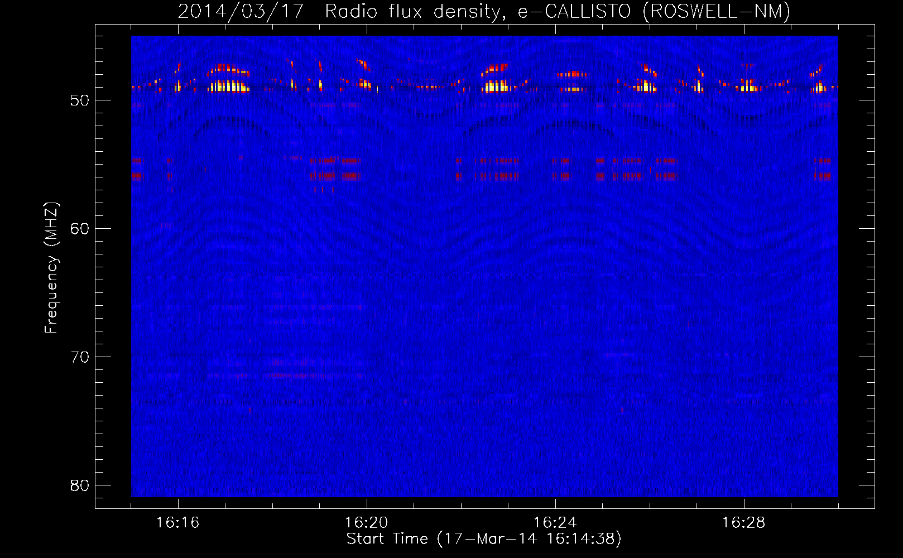Click the 'Start Time (17-Mar-14 16:14:38)' label

click(484, 539)
